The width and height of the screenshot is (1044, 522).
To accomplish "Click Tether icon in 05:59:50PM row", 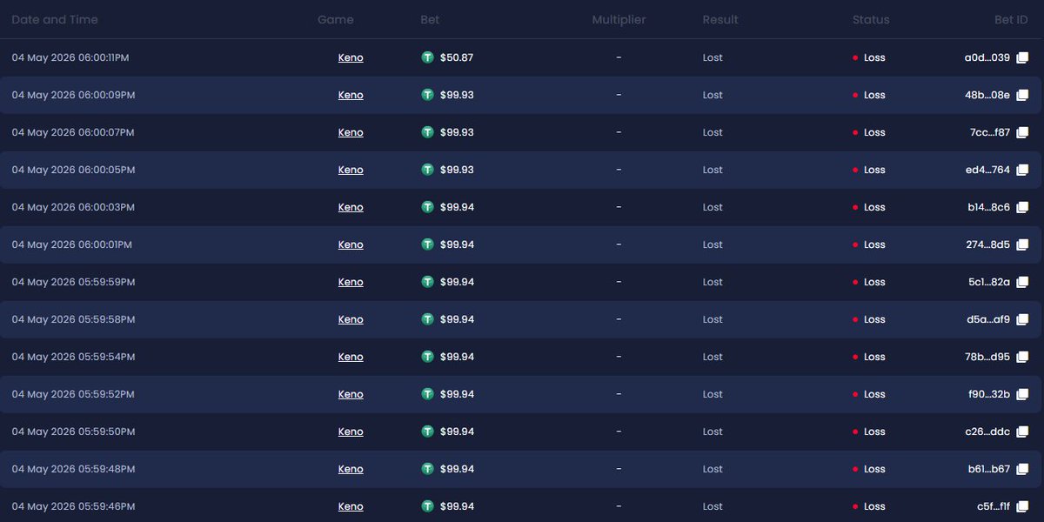I will click(x=427, y=432).
